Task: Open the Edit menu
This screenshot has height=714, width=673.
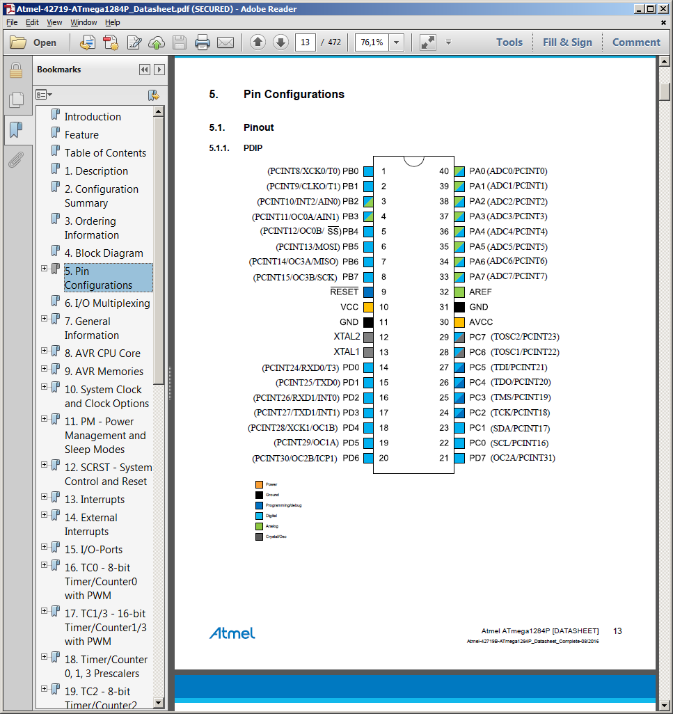Action: (32, 22)
